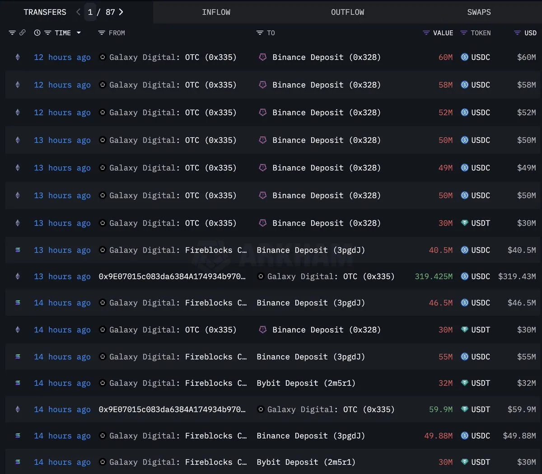Click the $59.9M USD amount
The width and height of the screenshot is (542, 474).
tap(522, 409)
